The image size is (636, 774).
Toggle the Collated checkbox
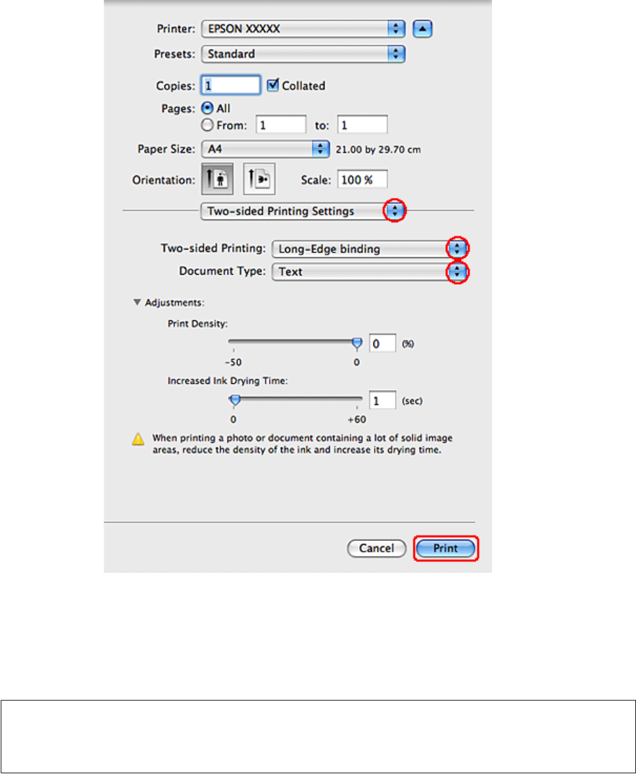(x=273, y=85)
